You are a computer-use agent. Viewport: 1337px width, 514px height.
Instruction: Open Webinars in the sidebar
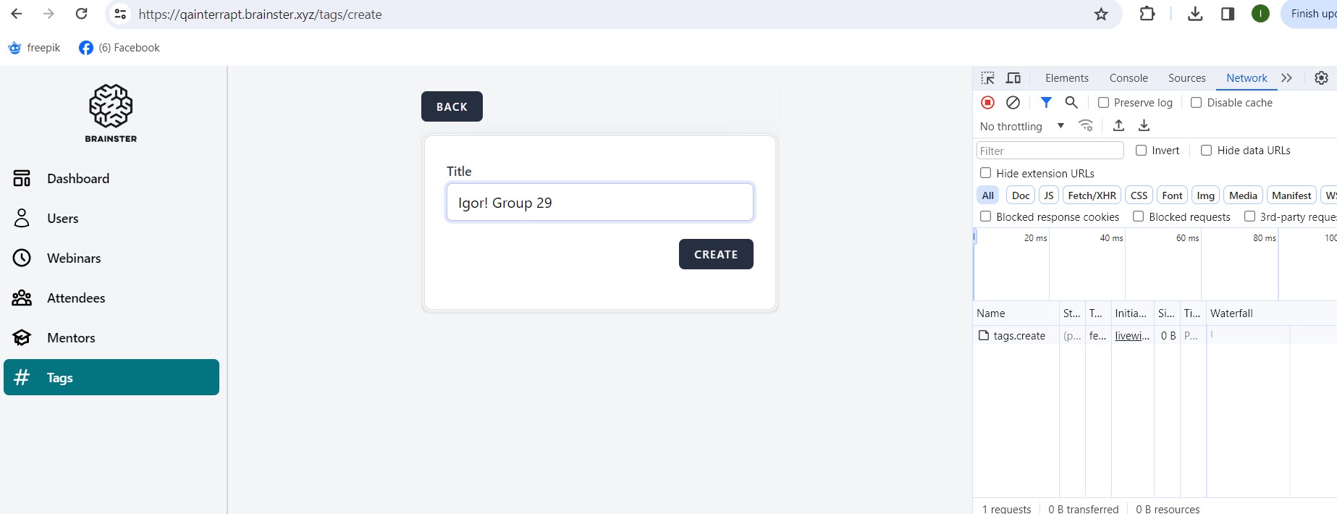(74, 258)
